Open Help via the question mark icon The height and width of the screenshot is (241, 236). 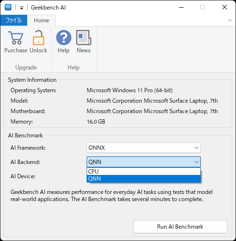64,38
